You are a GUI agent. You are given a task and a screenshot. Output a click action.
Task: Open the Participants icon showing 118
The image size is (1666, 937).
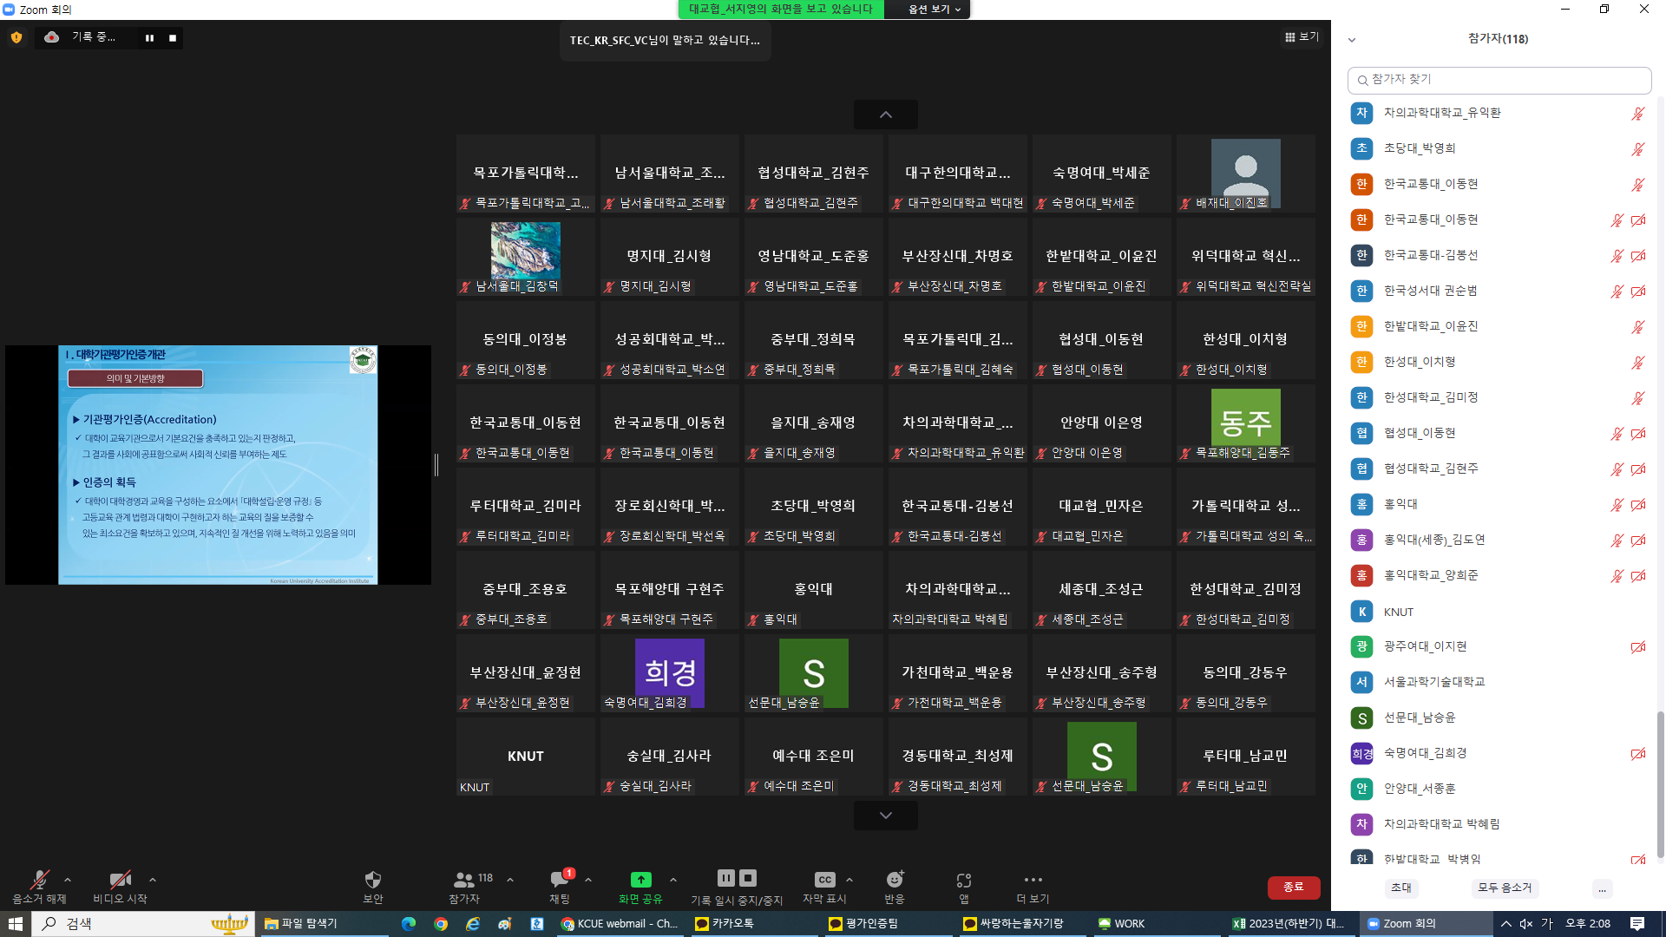465,880
